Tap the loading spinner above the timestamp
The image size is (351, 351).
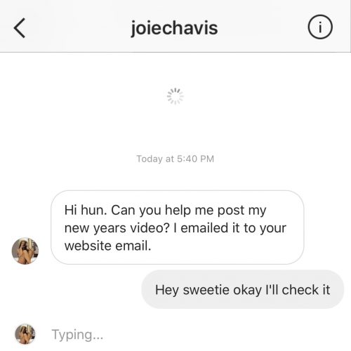pyautogui.click(x=175, y=96)
